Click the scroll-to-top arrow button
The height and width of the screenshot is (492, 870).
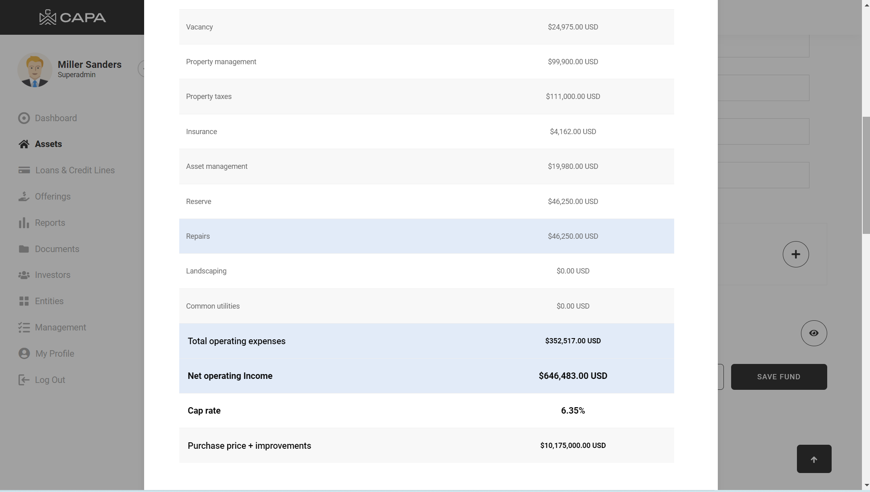[x=813, y=459]
